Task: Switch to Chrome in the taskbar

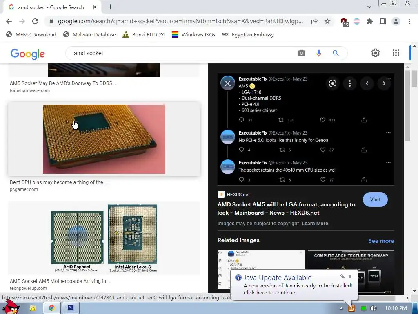Action: coord(52,308)
